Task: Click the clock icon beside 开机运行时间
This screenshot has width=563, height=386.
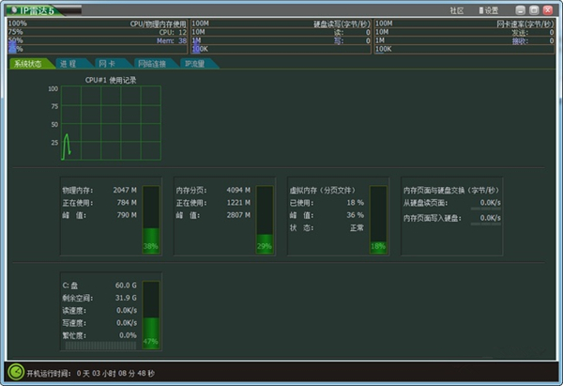Action: 16,372
